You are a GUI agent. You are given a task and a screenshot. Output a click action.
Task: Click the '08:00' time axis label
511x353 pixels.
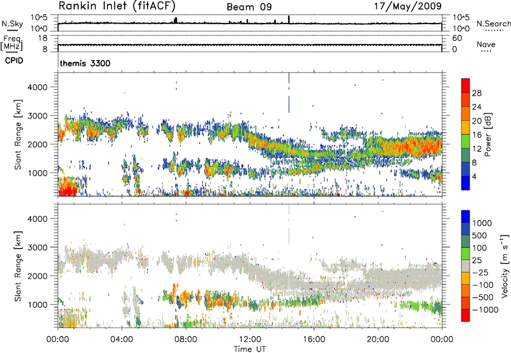186,340
